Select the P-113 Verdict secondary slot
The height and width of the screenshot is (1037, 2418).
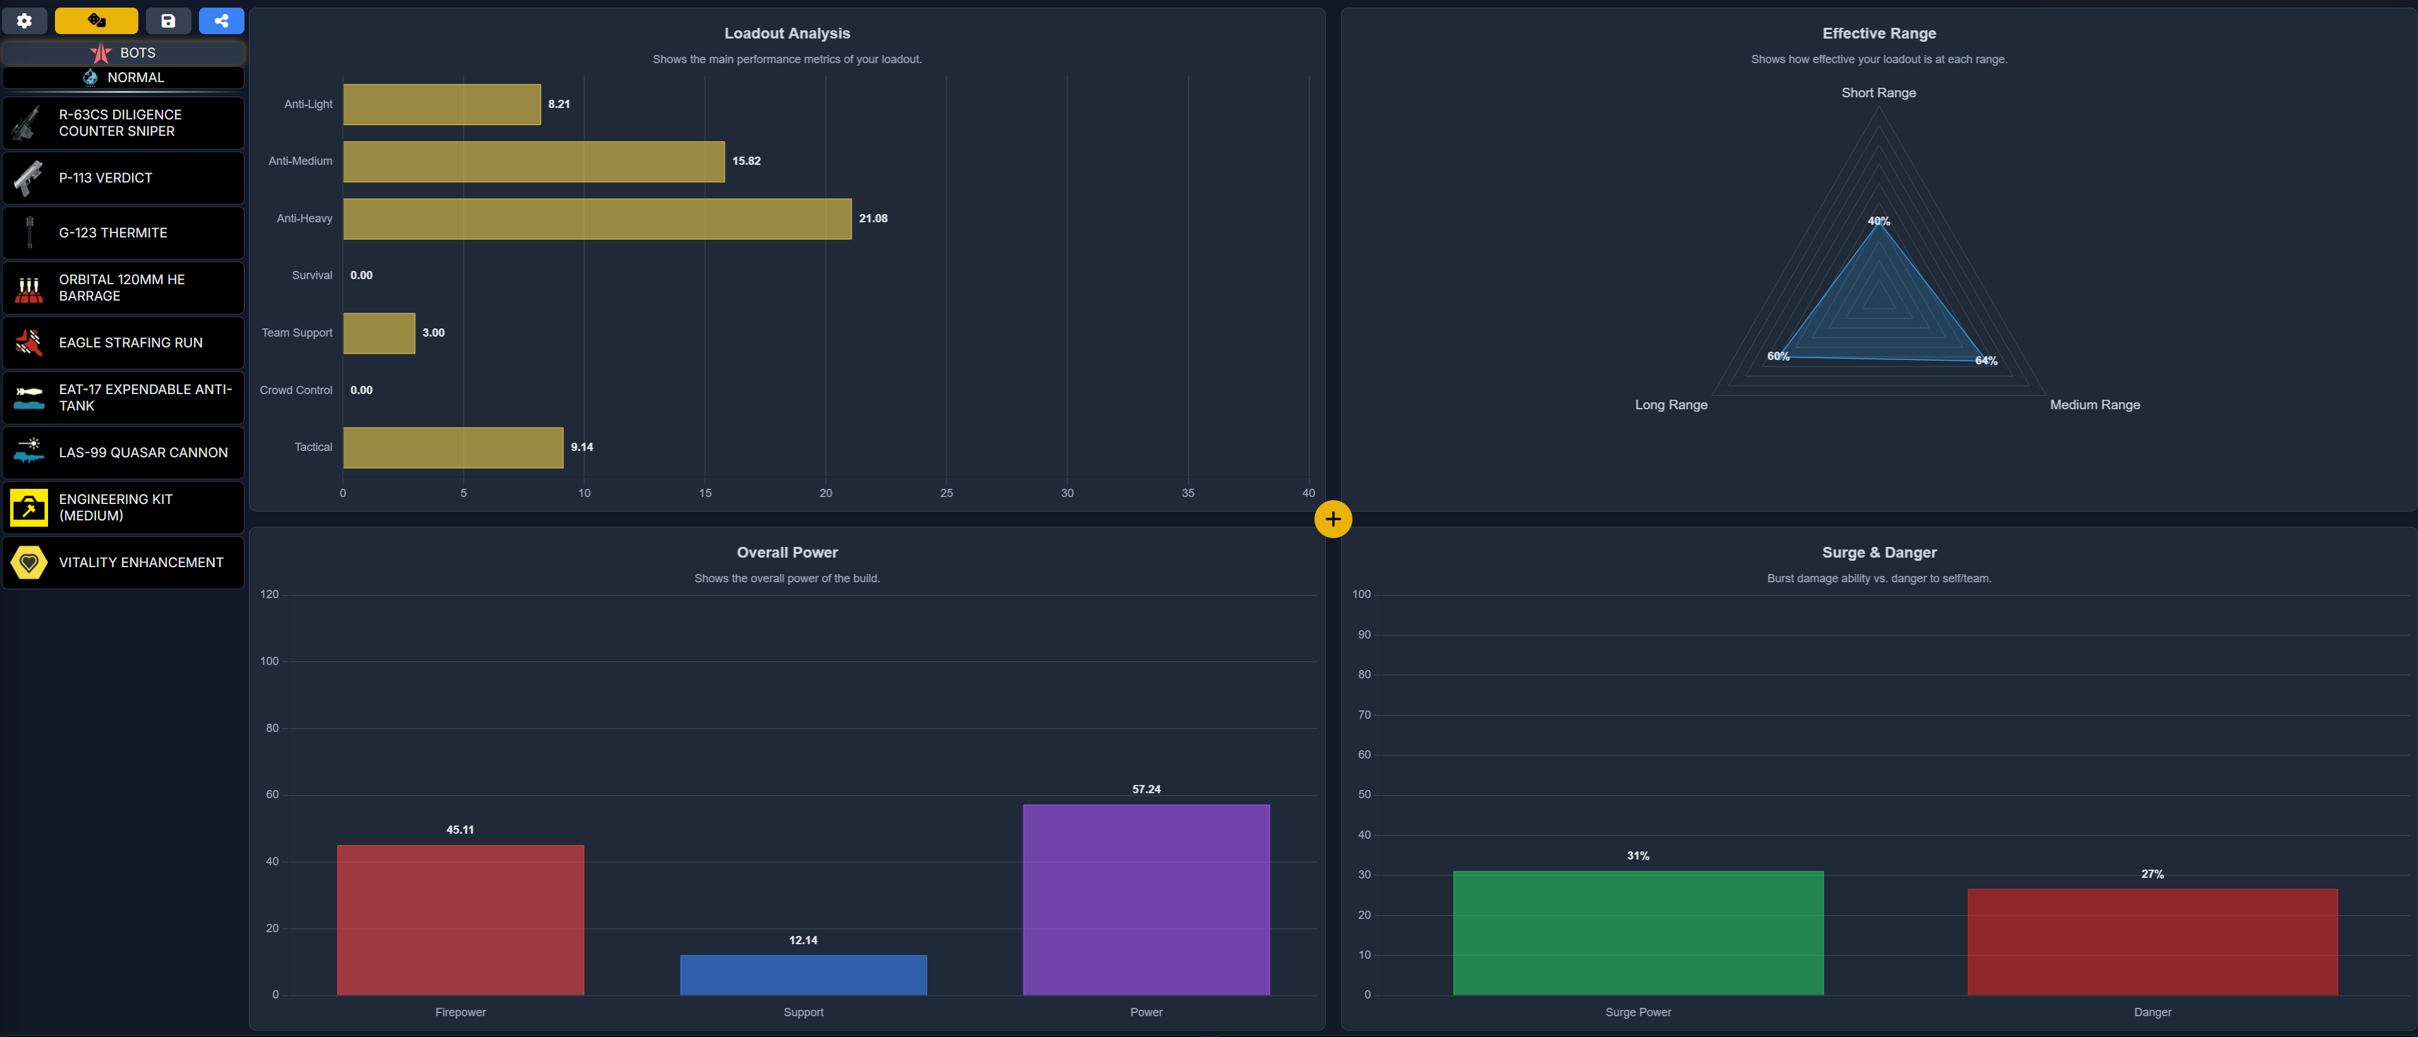coord(123,177)
